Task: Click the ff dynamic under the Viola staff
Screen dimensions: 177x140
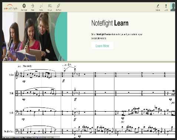Action: 75,99
